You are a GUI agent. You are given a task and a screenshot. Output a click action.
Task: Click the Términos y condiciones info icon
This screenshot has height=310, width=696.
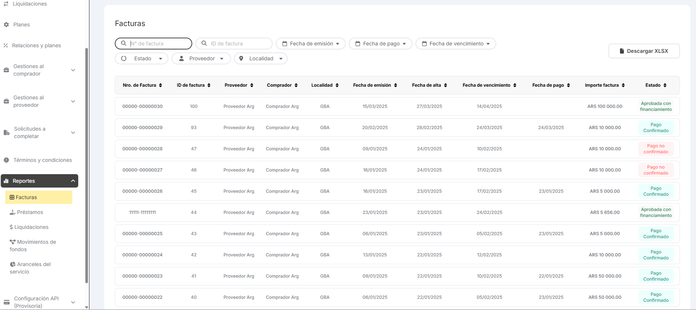click(6, 160)
